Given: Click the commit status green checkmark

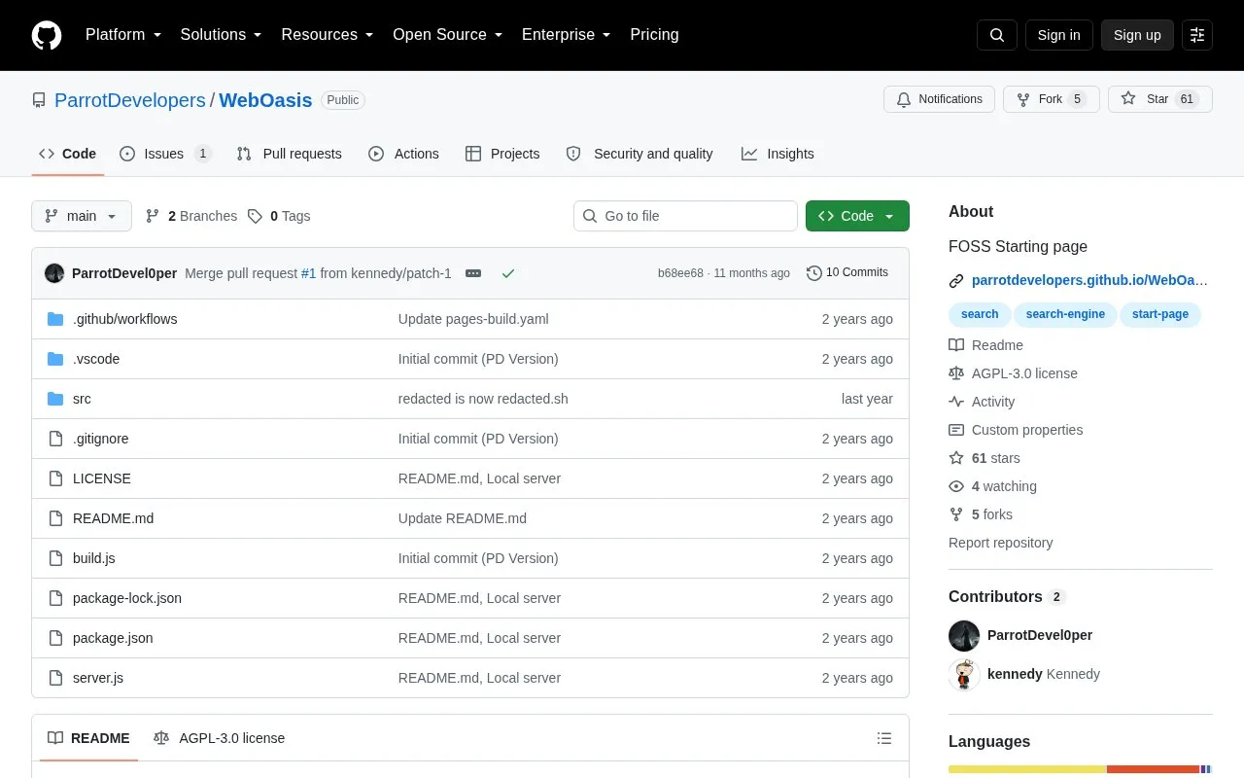Looking at the screenshot, I should 507,273.
